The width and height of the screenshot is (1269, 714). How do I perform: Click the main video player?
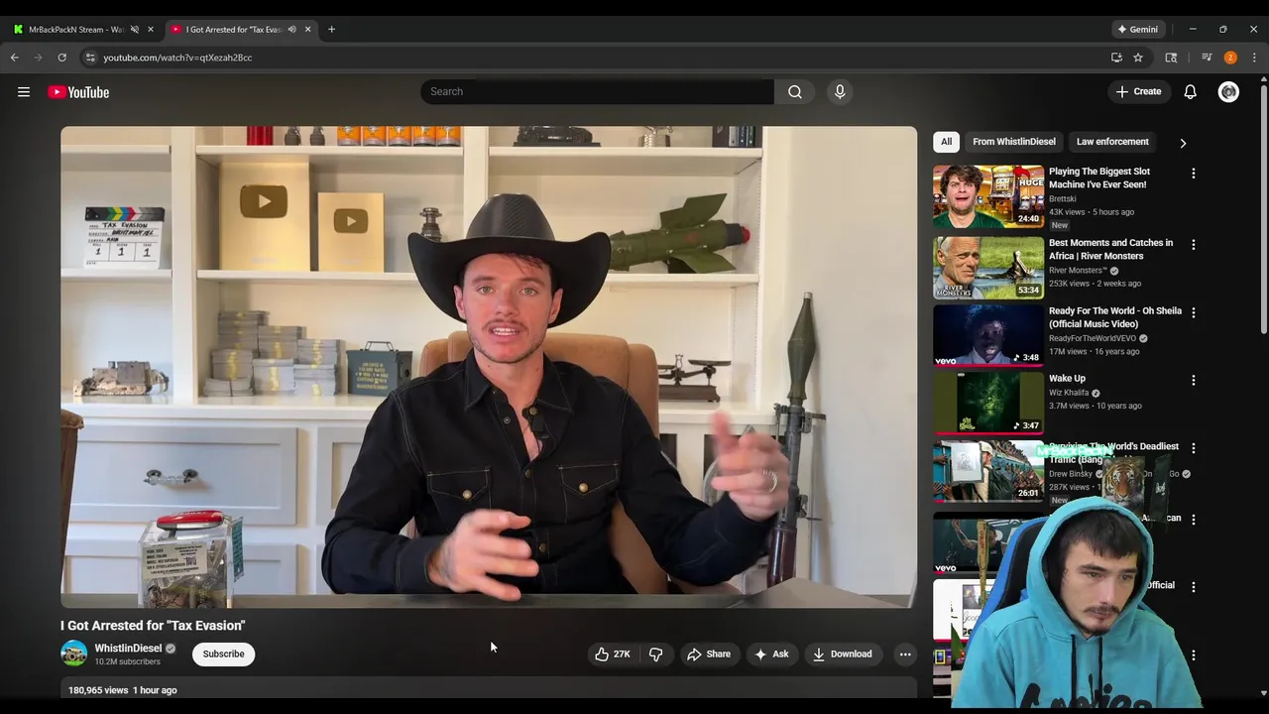pos(489,367)
